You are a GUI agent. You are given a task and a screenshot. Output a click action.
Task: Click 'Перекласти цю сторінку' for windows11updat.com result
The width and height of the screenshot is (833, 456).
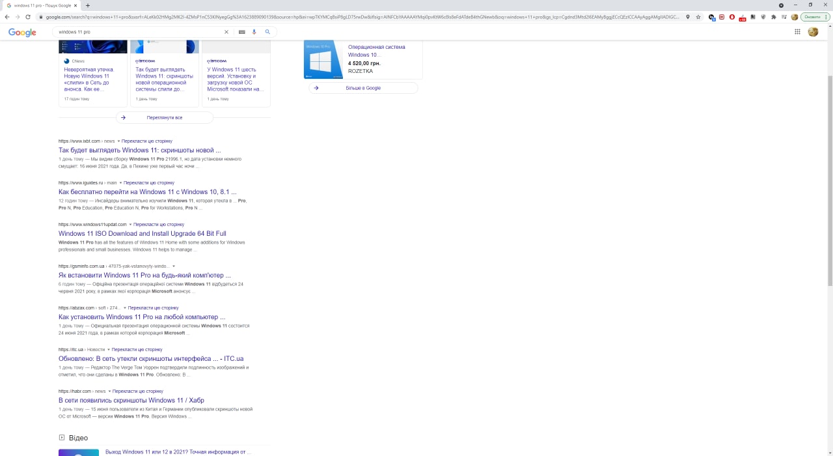pyautogui.click(x=159, y=224)
